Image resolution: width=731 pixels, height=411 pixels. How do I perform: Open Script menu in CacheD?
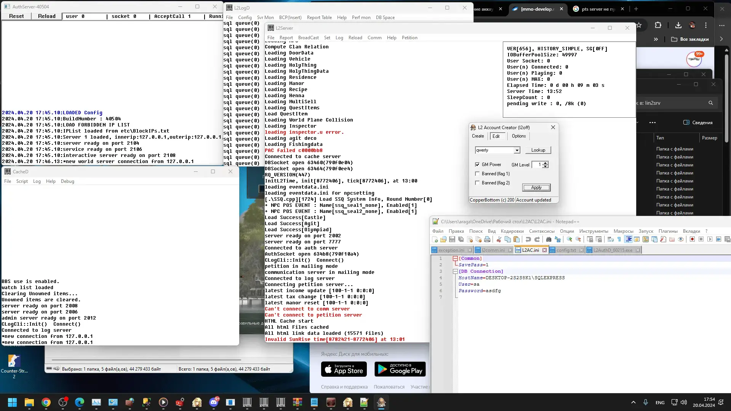click(x=22, y=181)
